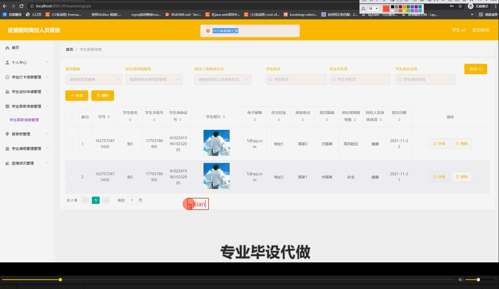Click the home icon beside 首页 in the sidebar
The height and width of the screenshot is (289, 499).
[7, 48]
